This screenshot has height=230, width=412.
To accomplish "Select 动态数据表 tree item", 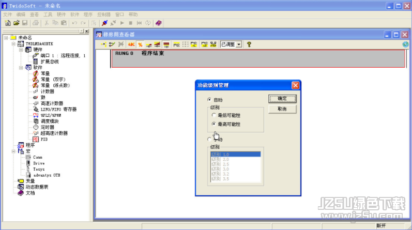I will click(x=37, y=187).
